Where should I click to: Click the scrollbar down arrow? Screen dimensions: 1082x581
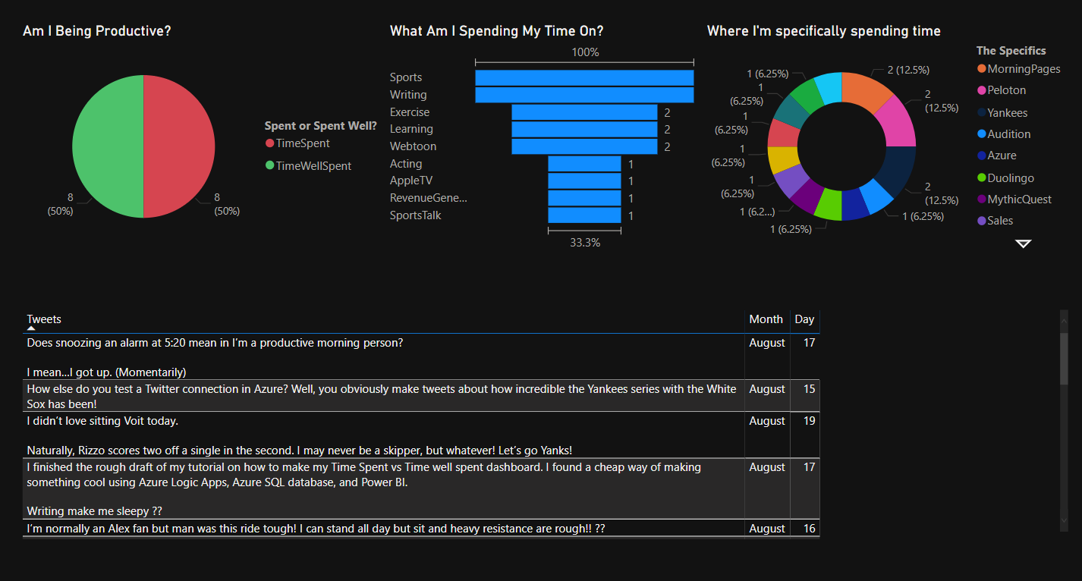pos(1064,520)
